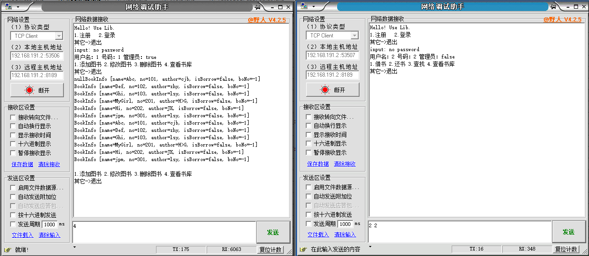This screenshot has height=256, width=589.
Task: Click 清除接收 link in right window
Action: click(345, 164)
